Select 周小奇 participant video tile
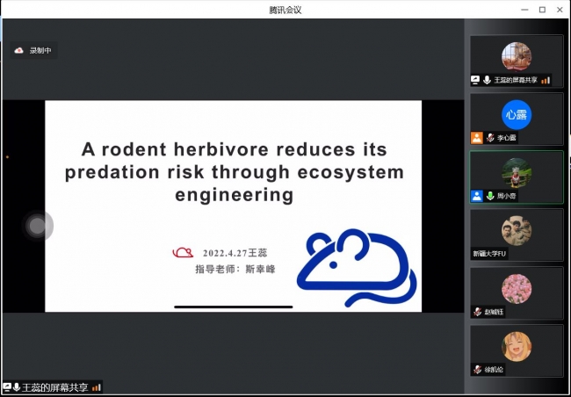The image size is (571, 397). pyautogui.click(x=517, y=177)
